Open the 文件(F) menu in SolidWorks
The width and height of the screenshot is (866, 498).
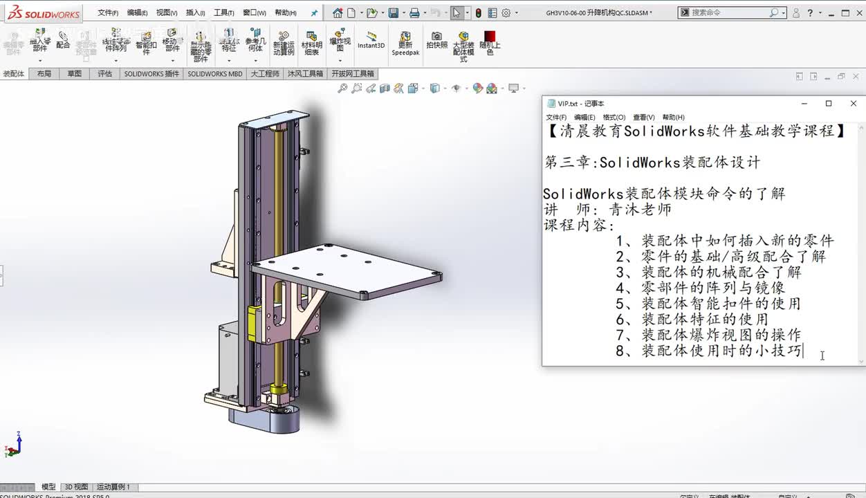click(108, 12)
